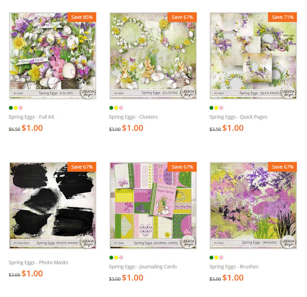Viewport: 307px width, 297px height.
Task: Select the Spring Eggs - Journaling Cards title
Action: point(143,267)
